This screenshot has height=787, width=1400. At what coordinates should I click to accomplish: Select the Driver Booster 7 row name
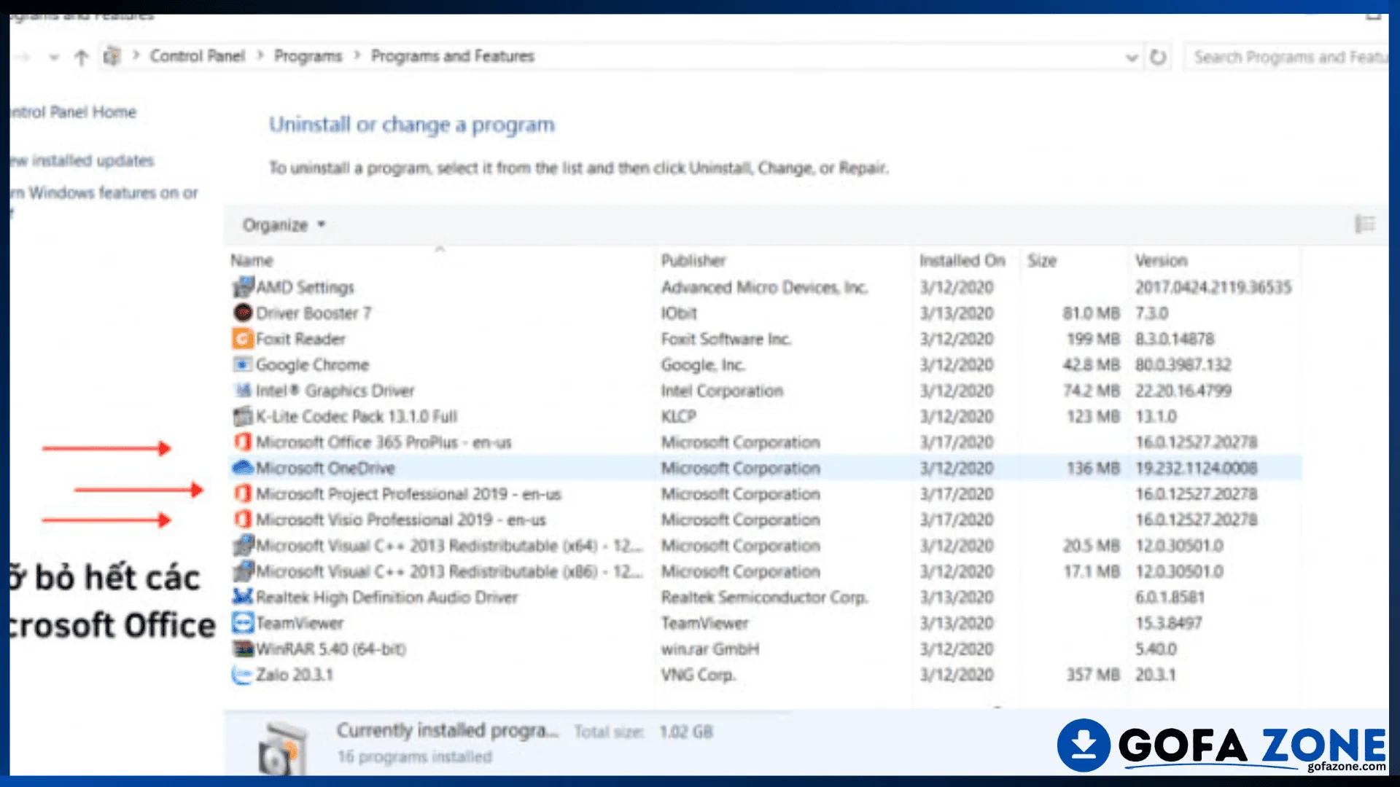pos(314,313)
